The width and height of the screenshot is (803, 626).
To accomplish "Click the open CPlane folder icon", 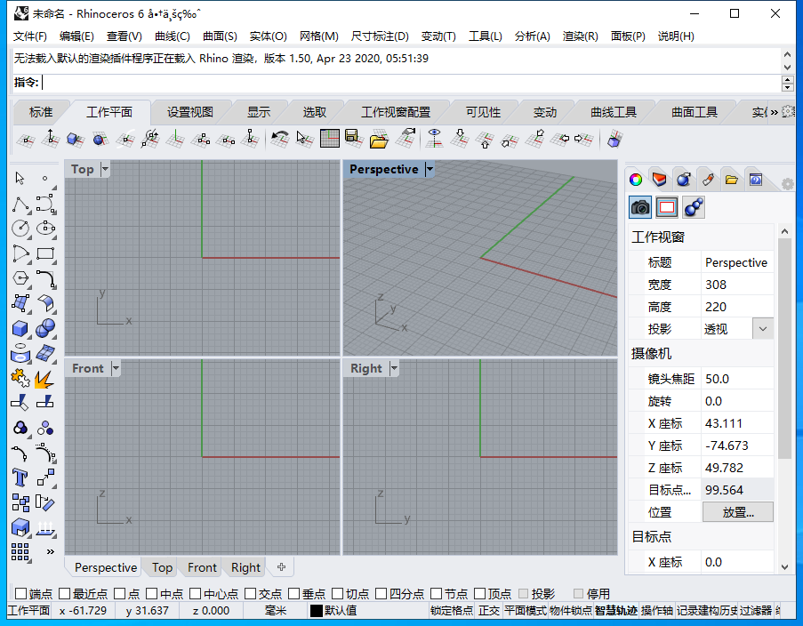I will (379, 139).
